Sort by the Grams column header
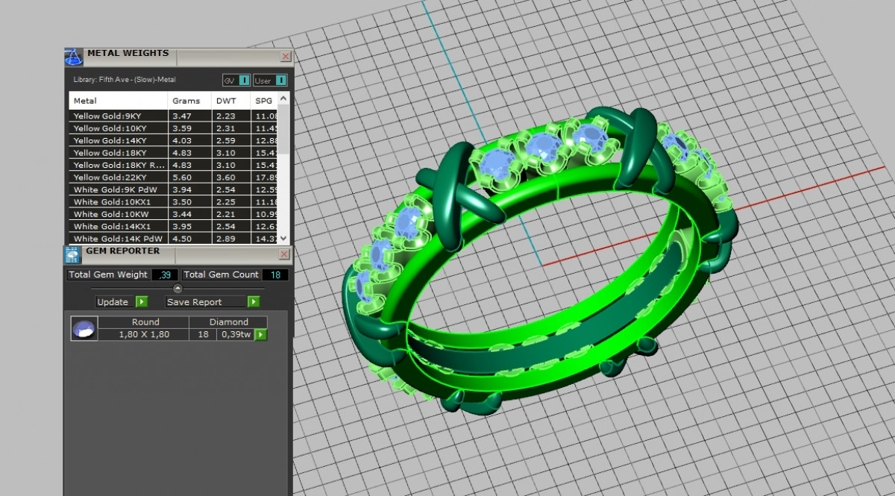 (186, 101)
